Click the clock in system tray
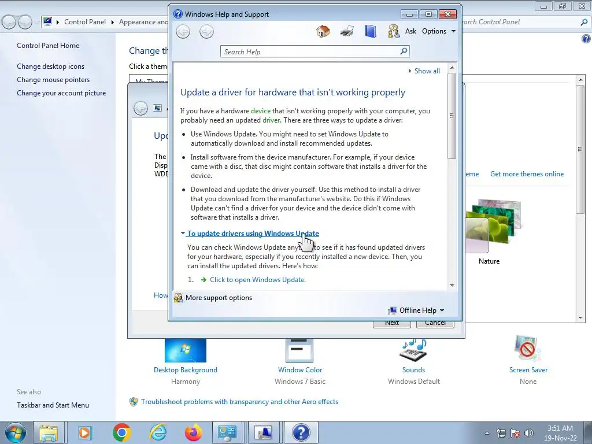Image resolution: width=592 pixels, height=444 pixels. 560,433
